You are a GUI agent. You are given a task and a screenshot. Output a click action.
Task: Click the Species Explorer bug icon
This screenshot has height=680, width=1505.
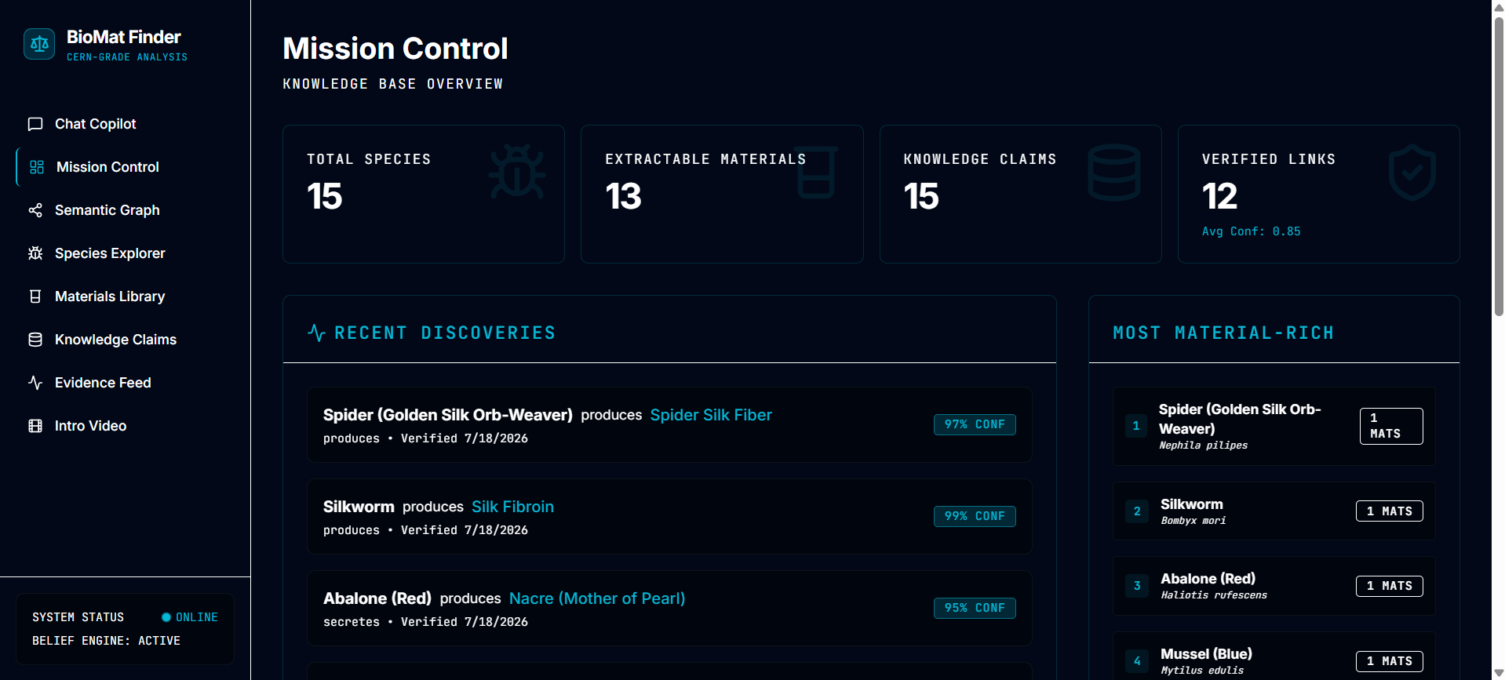click(x=35, y=253)
